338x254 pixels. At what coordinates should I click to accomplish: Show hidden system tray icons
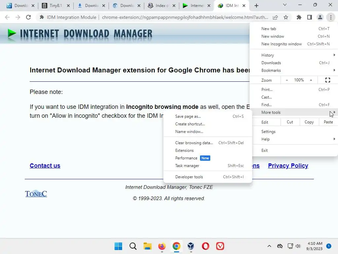click(269, 246)
